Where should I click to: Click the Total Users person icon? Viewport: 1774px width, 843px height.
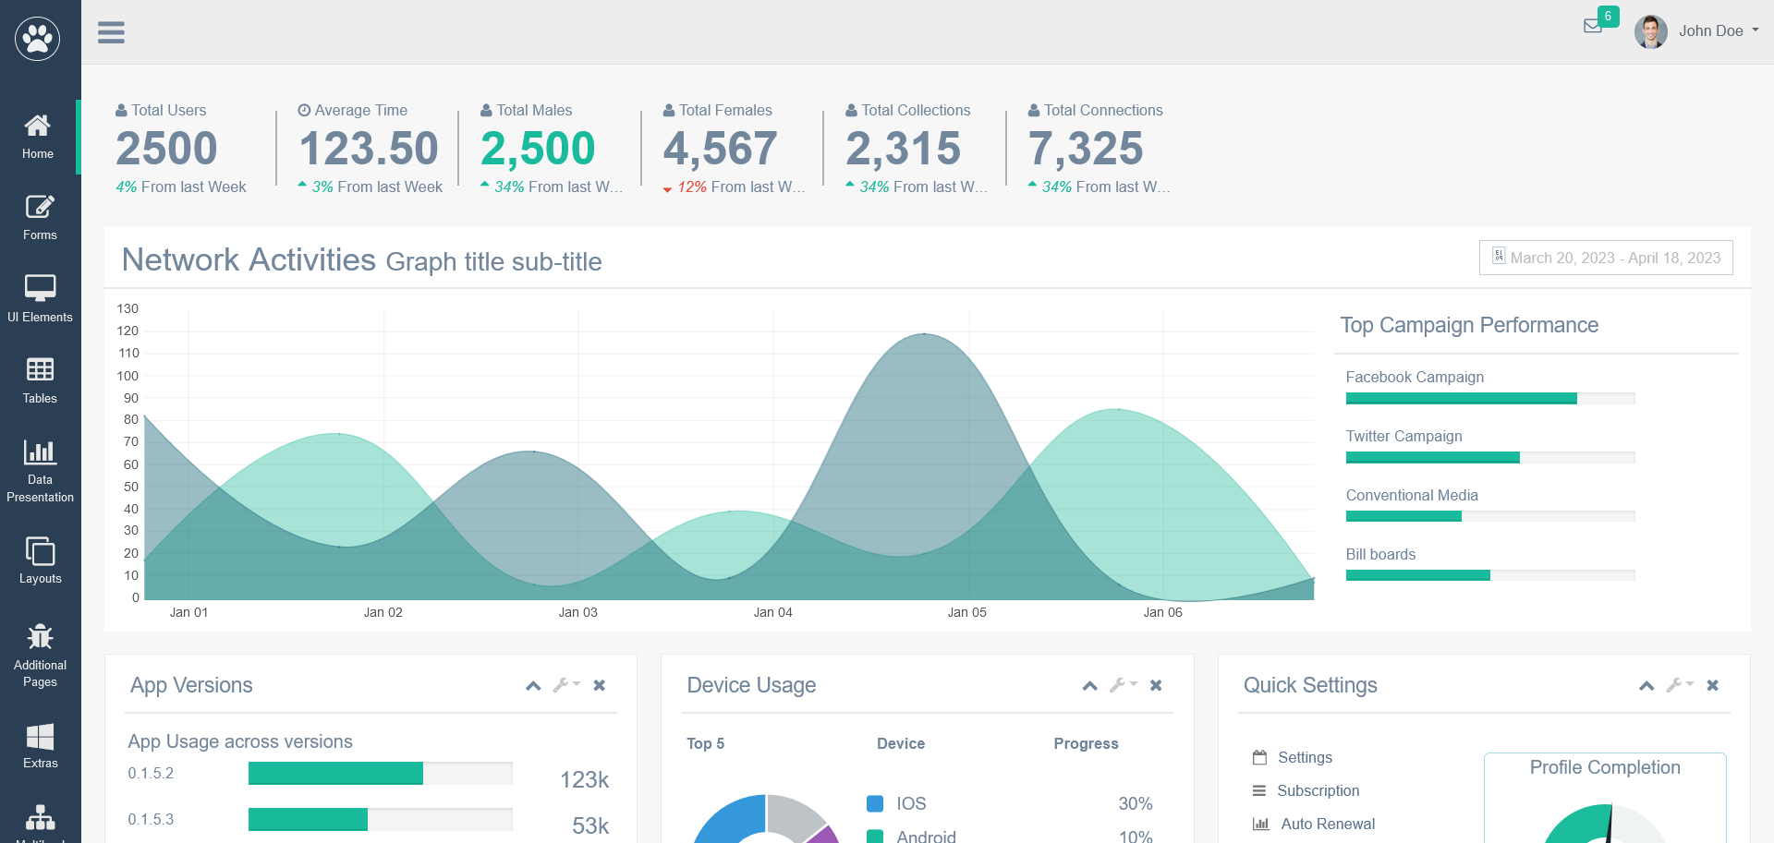(121, 110)
